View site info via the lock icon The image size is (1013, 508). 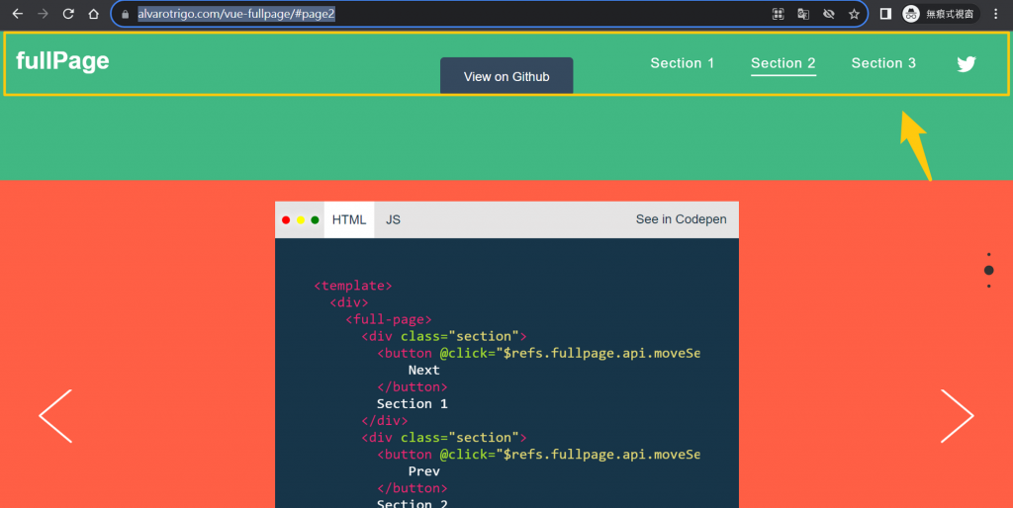pos(126,14)
